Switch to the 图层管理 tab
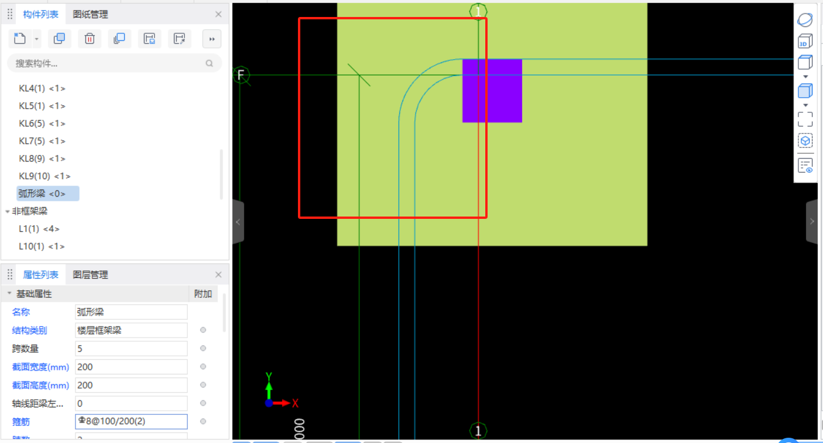Screen dimensions: 823x443 click(90, 274)
